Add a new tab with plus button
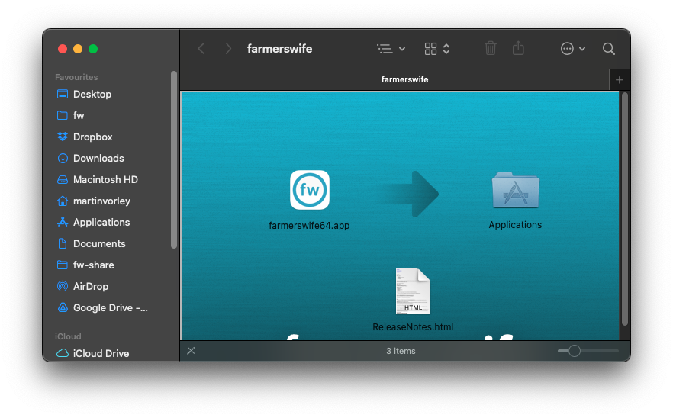673x418 pixels. coord(620,80)
